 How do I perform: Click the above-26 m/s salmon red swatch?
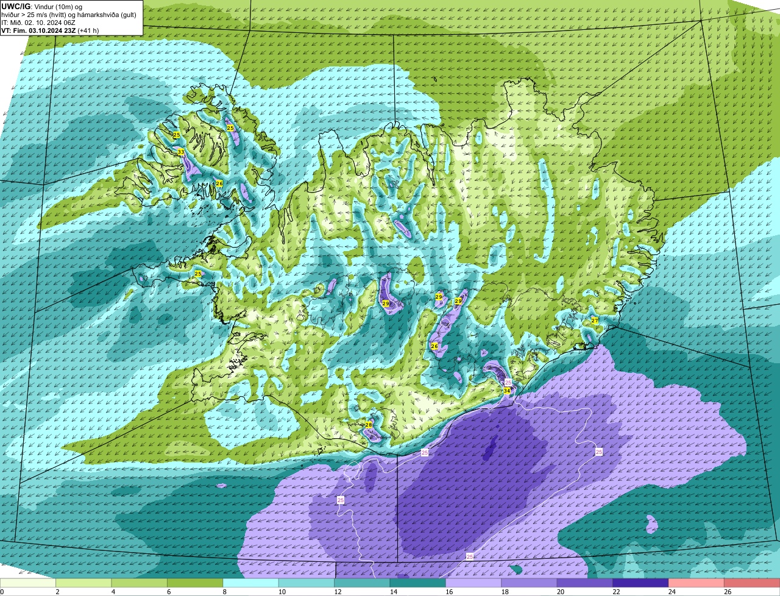(752, 583)
